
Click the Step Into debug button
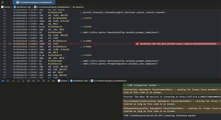point(18,81)
